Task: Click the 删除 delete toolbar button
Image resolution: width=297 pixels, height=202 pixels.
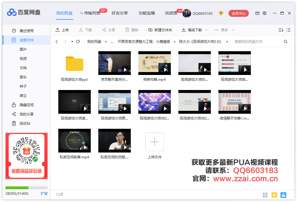Action: [x=132, y=30]
